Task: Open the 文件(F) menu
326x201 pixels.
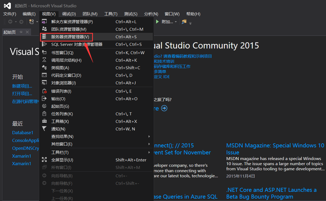Action: 10,14
